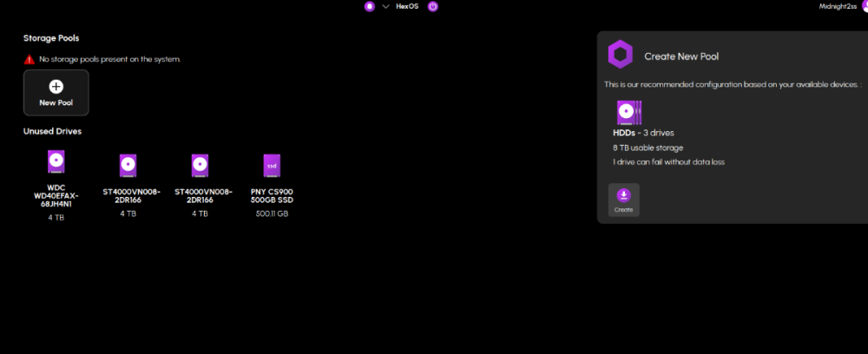This screenshot has height=354, width=868.
Task: Click the purple server icon beside HexOS
Action: [x=370, y=6]
